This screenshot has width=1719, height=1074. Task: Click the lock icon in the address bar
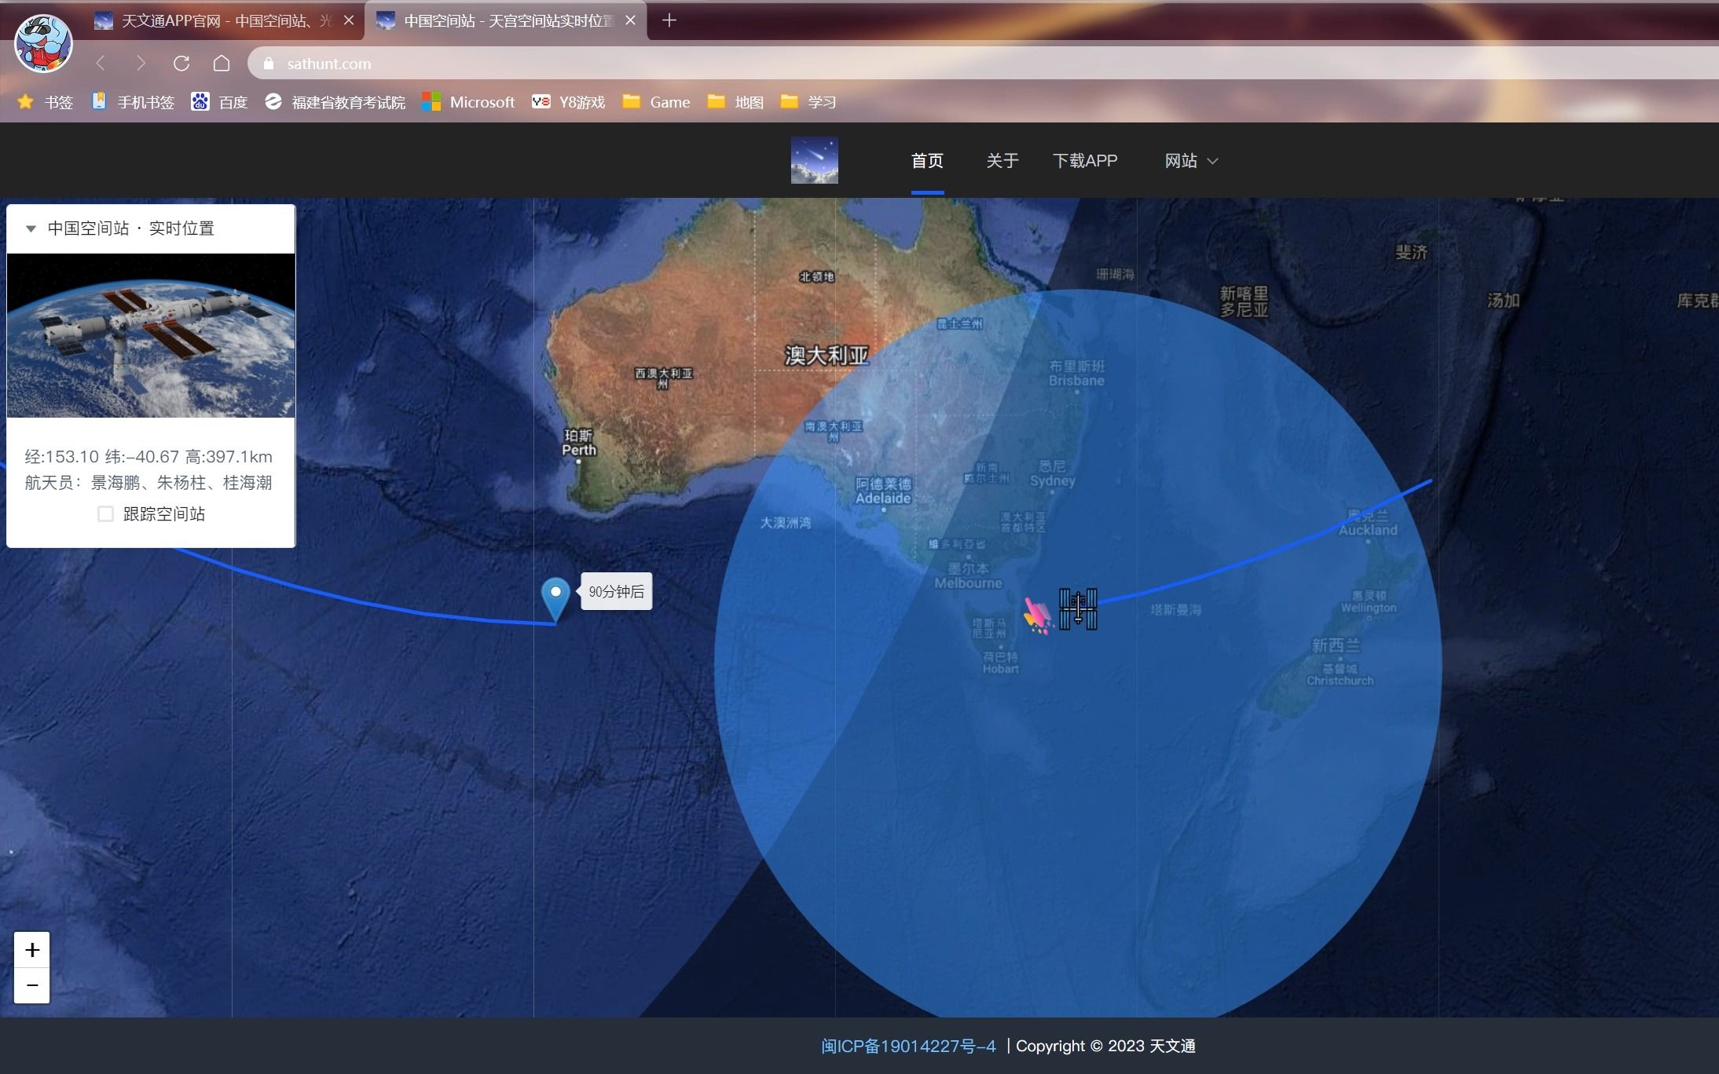(269, 64)
